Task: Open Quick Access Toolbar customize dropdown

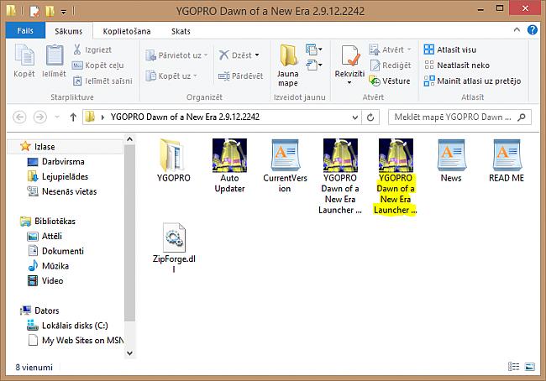Action: 63,13
